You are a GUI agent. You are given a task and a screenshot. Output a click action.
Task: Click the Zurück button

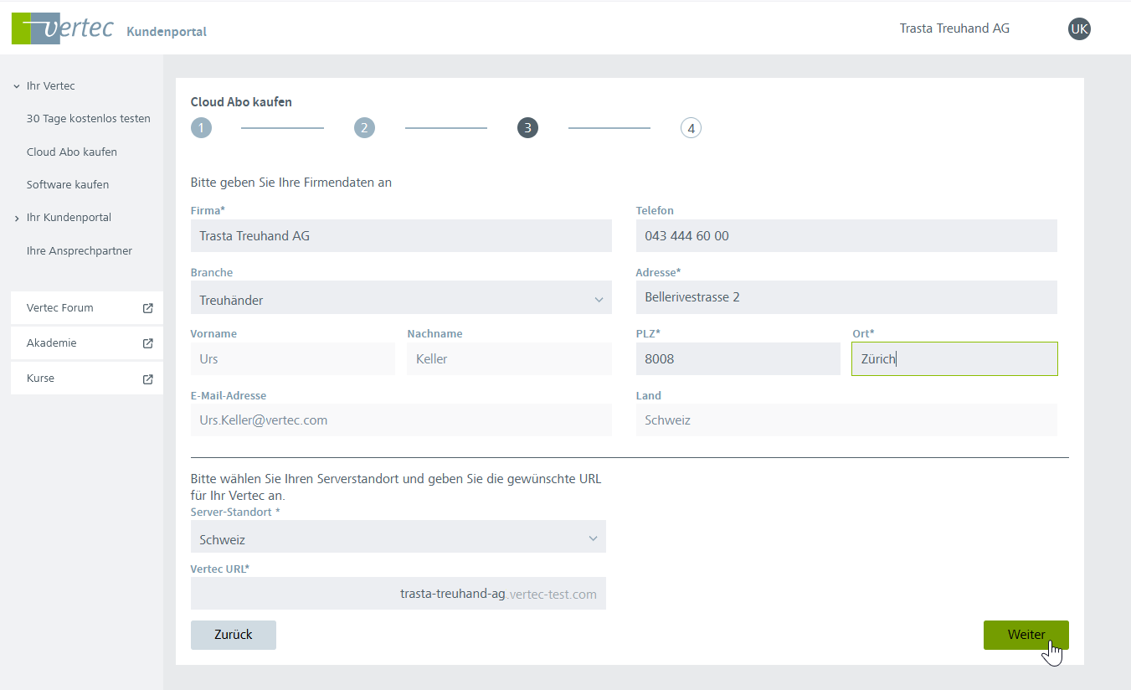point(233,635)
